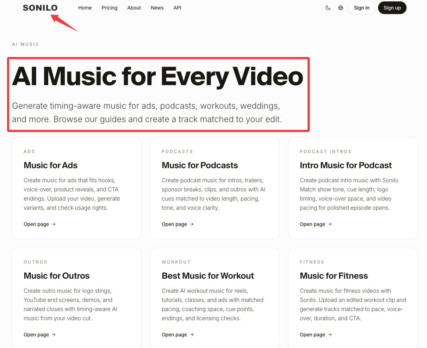
Task: Click the PODCASTS category label
Action: pos(177,152)
